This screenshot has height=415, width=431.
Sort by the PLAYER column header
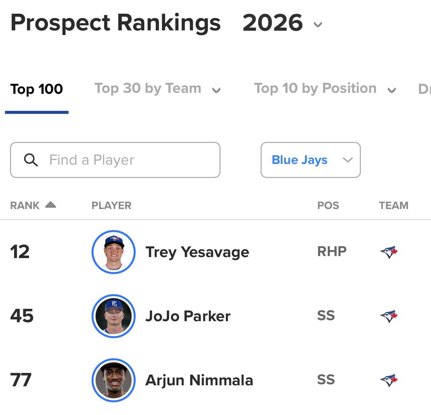[111, 205]
